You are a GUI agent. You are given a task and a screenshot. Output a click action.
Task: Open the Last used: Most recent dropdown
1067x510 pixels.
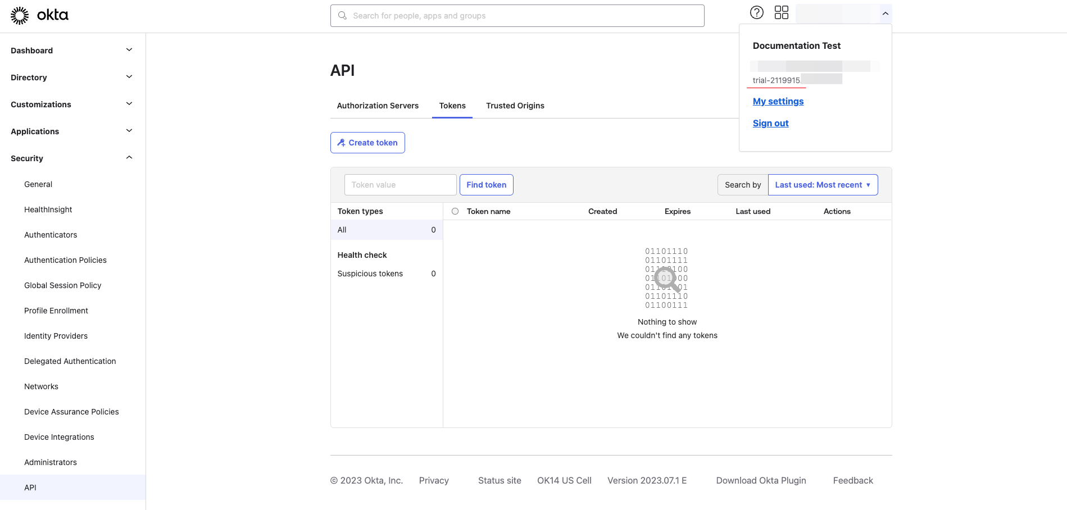pyautogui.click(x=823, y=185)
